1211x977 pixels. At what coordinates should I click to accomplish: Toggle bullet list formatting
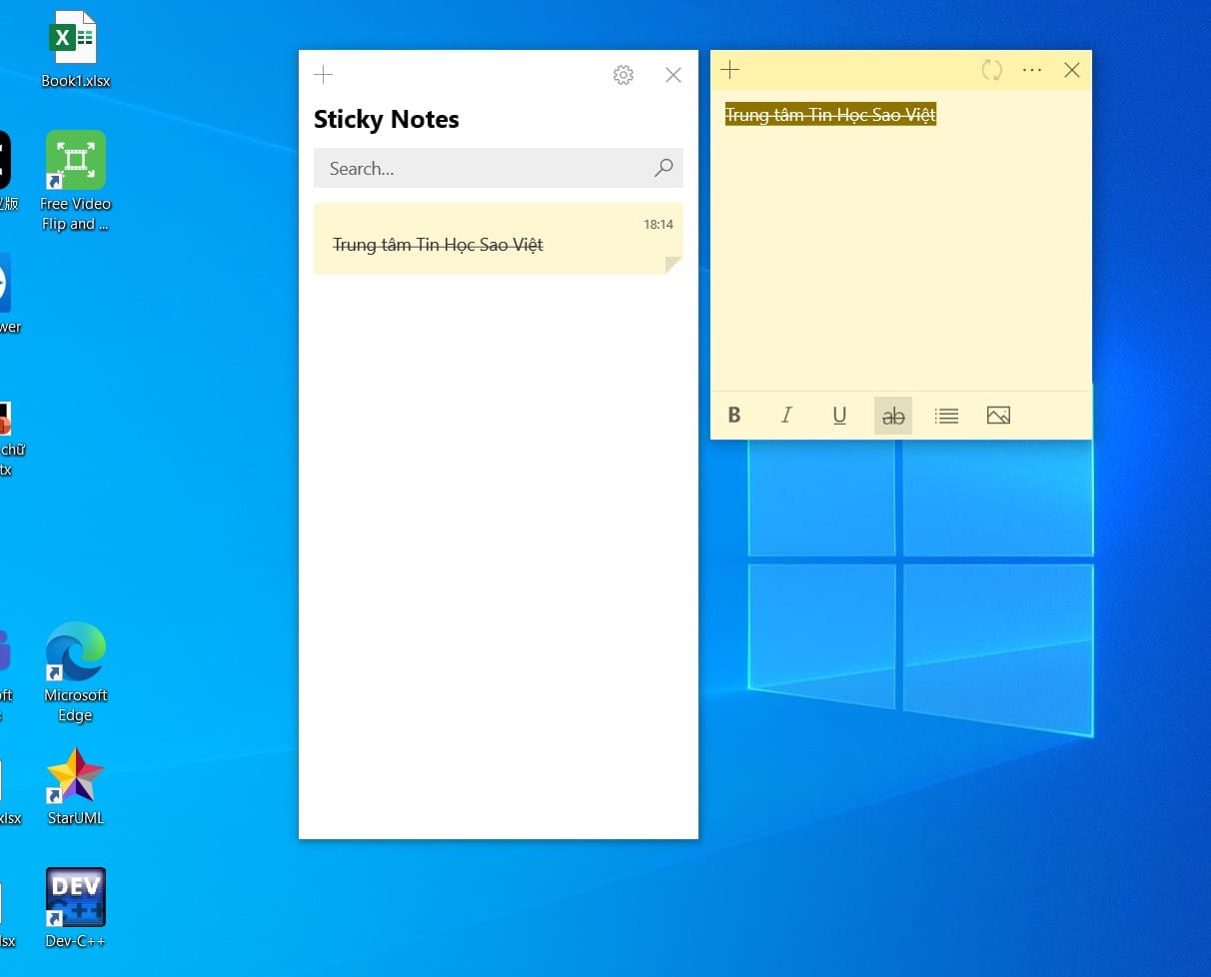click(x=946, y=416)
